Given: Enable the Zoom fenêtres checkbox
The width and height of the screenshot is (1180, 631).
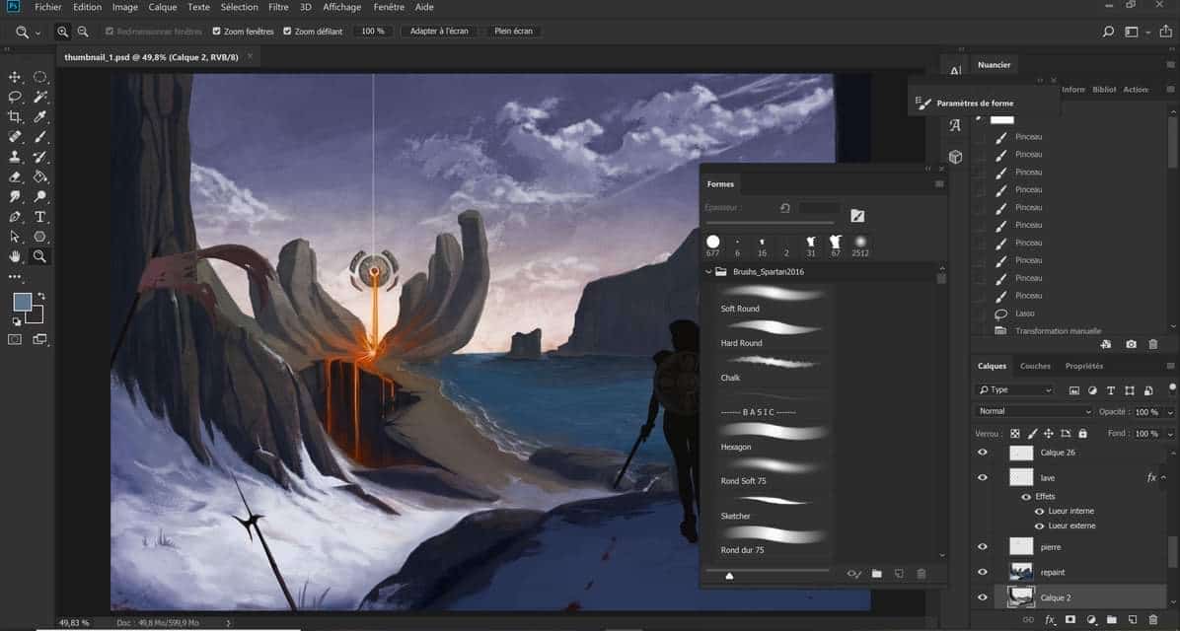Looking at the screenshot, I should (217, 32).
